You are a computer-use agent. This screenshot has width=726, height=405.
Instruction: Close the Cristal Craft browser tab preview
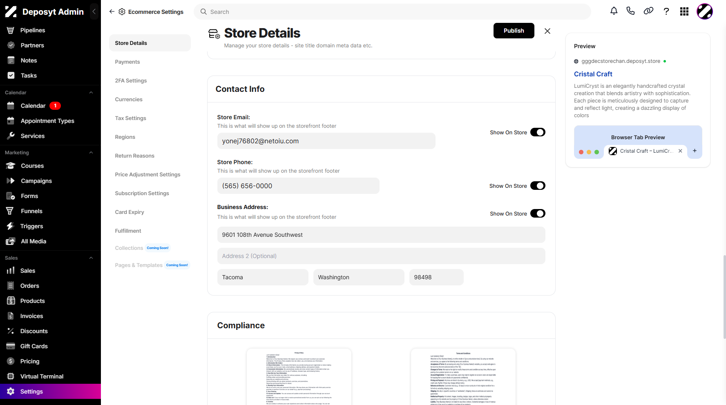pos(680,151)
